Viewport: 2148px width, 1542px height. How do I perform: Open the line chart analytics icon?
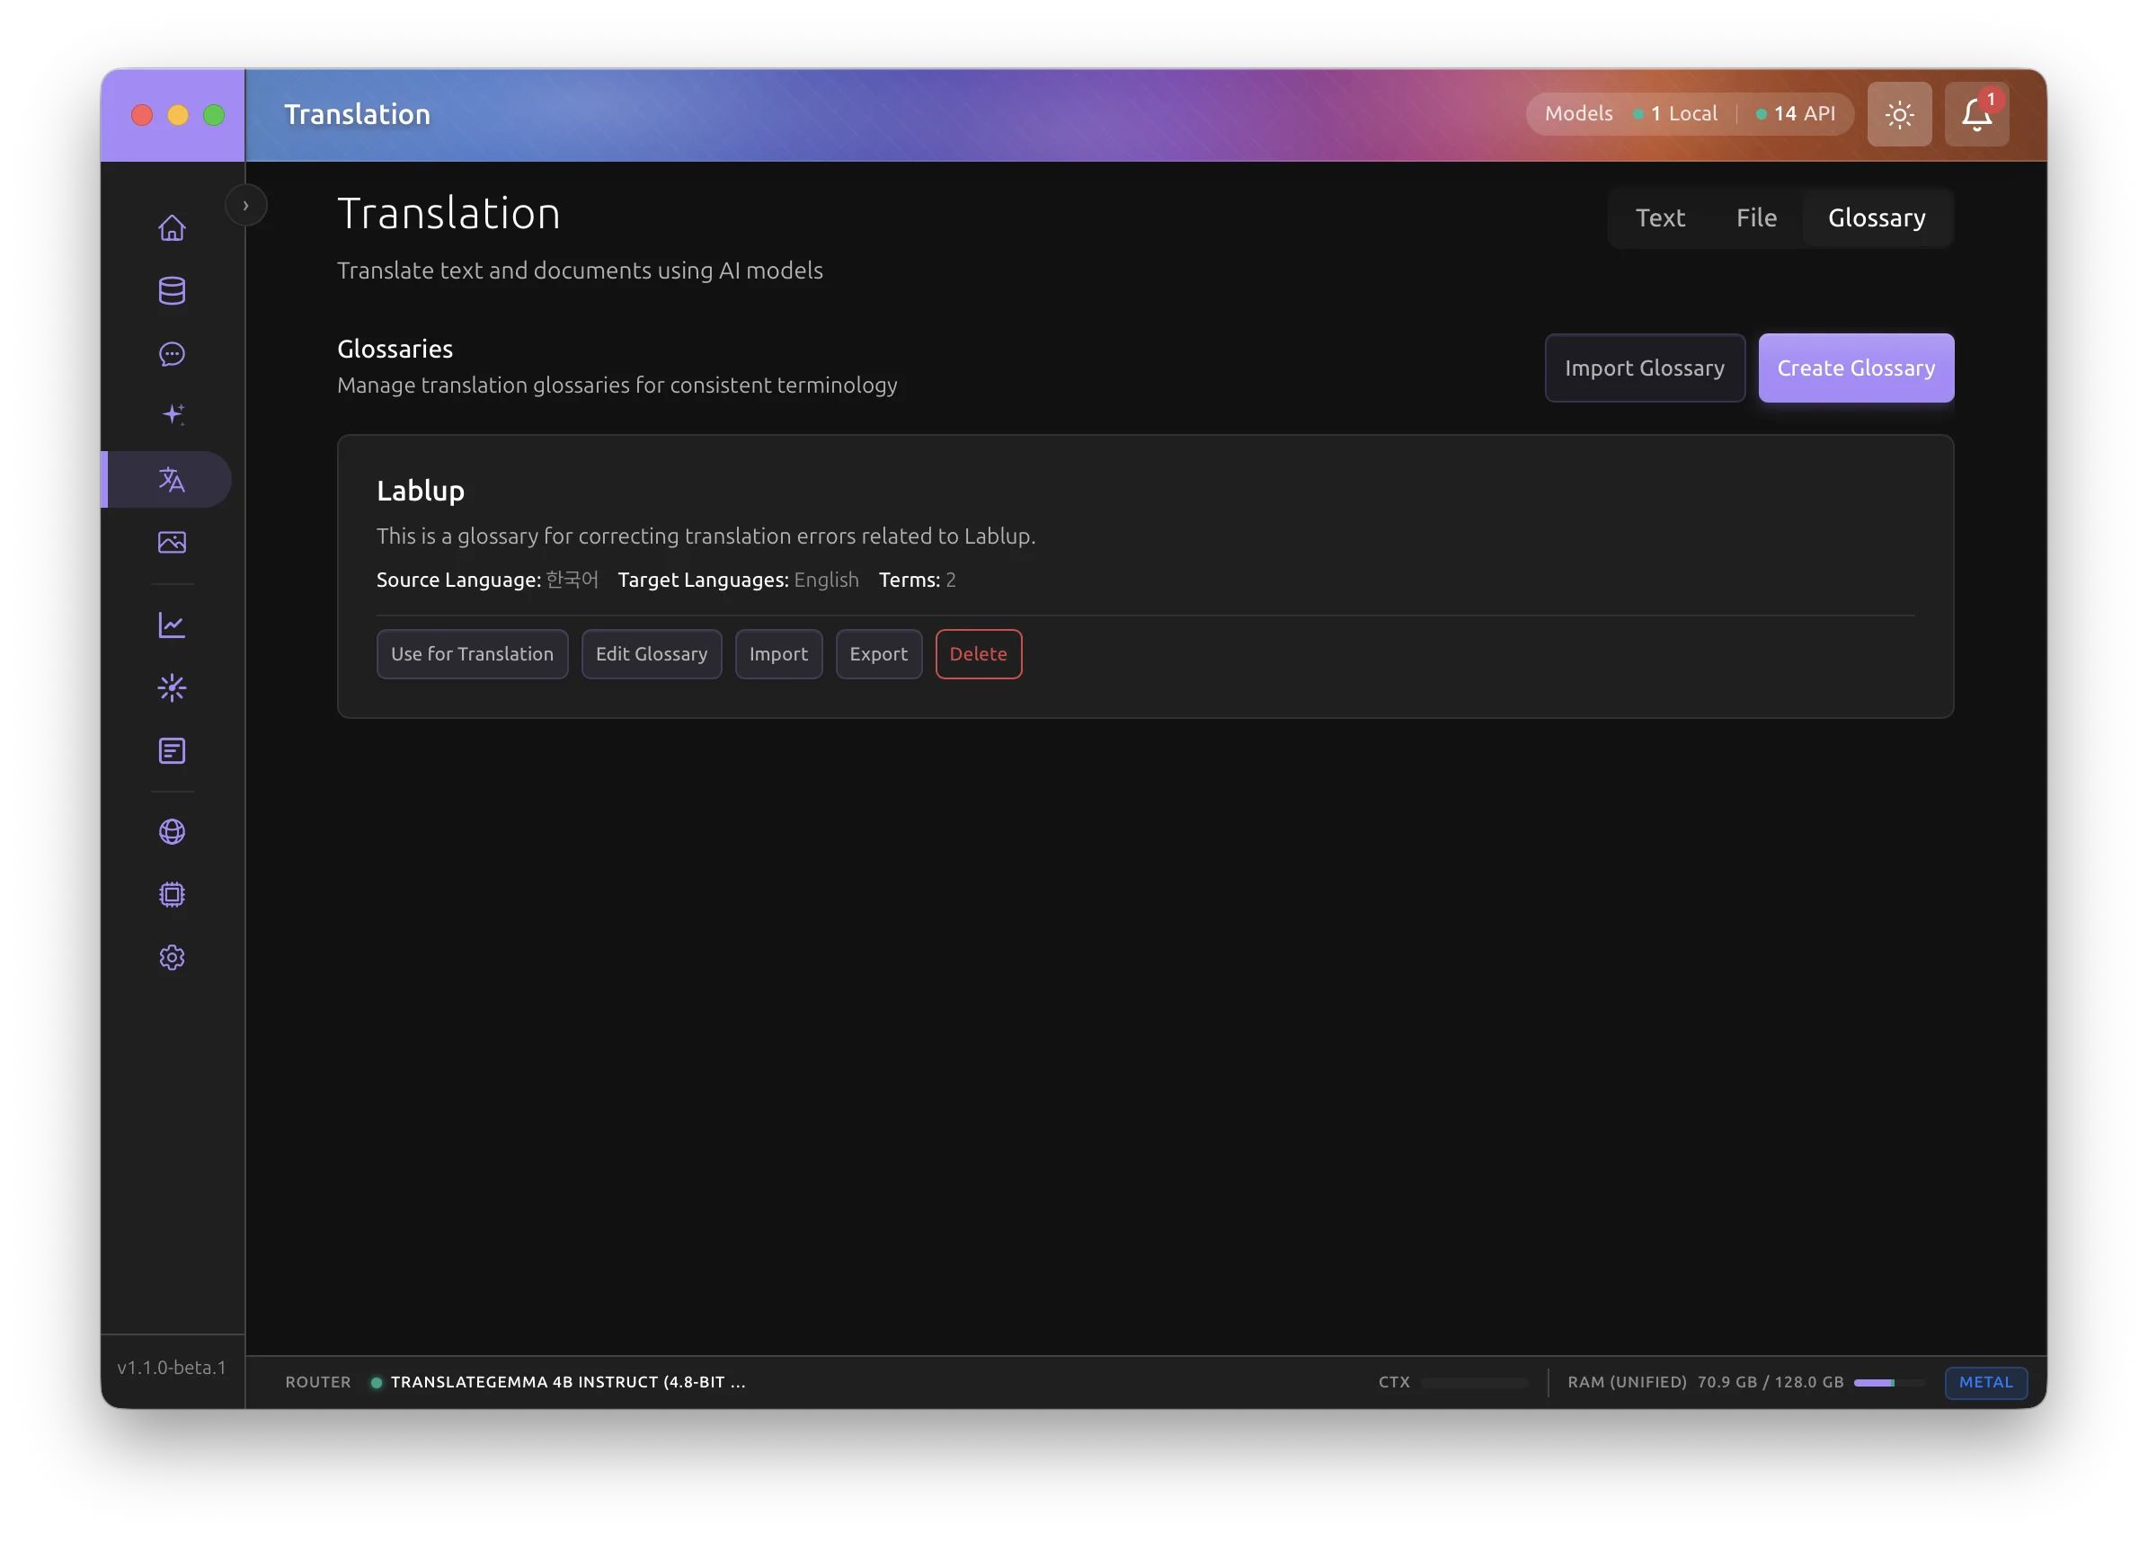tap(172, 625)
